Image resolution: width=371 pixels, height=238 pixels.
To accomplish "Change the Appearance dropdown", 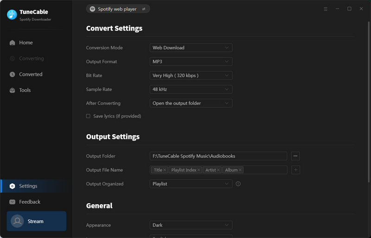I will pyautogui.click(x=191, y=225).
